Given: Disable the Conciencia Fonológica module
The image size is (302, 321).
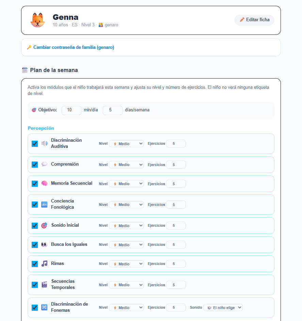Looking at the screenshot, I should click(35, 205).
